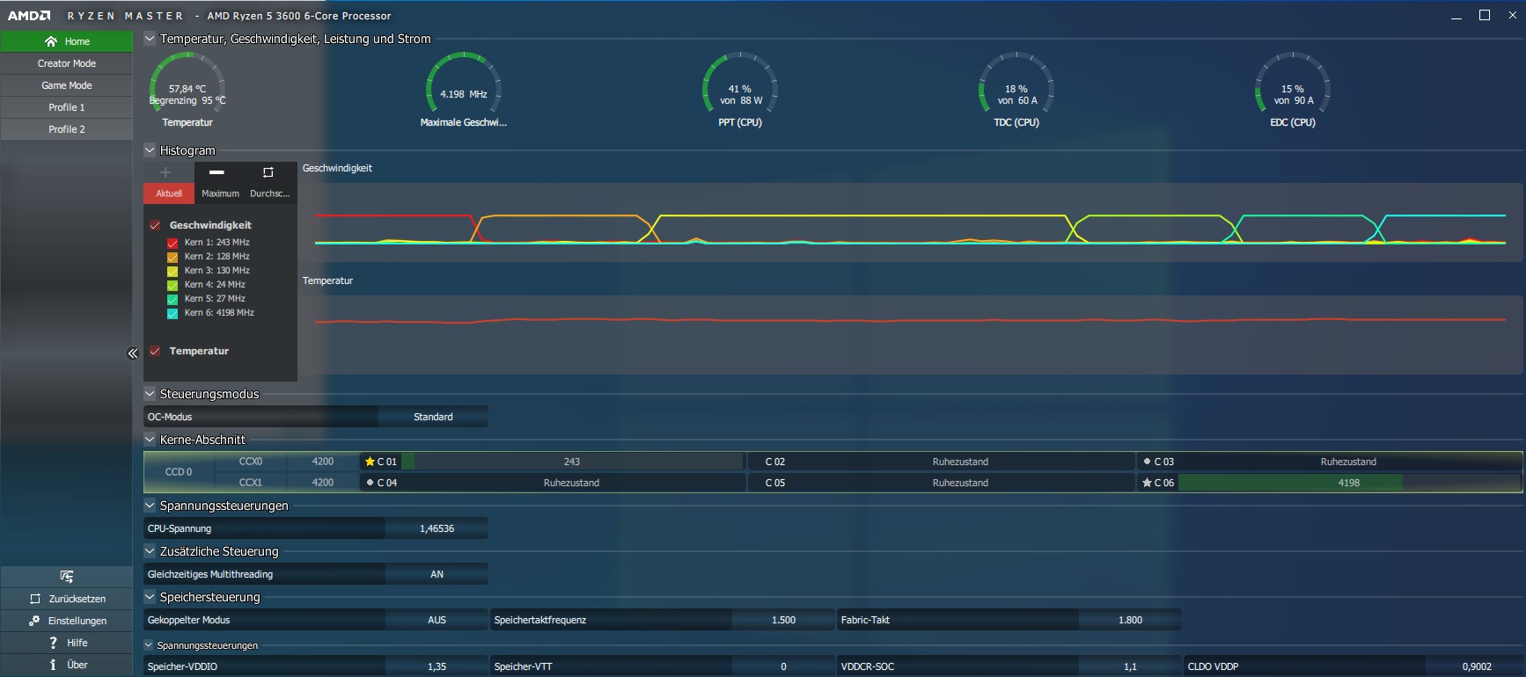Viewport: 1526px width, 677px height.
Task: Click the plus icon in the Histogram panel
Action: (x=165, y=172)
